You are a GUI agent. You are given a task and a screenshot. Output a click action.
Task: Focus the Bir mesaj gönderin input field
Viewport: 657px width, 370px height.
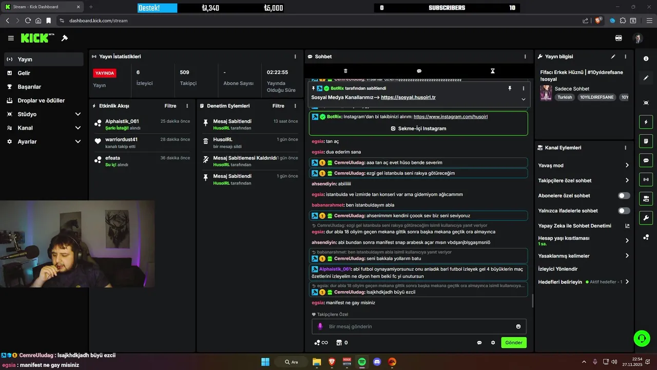coord(419,326)
